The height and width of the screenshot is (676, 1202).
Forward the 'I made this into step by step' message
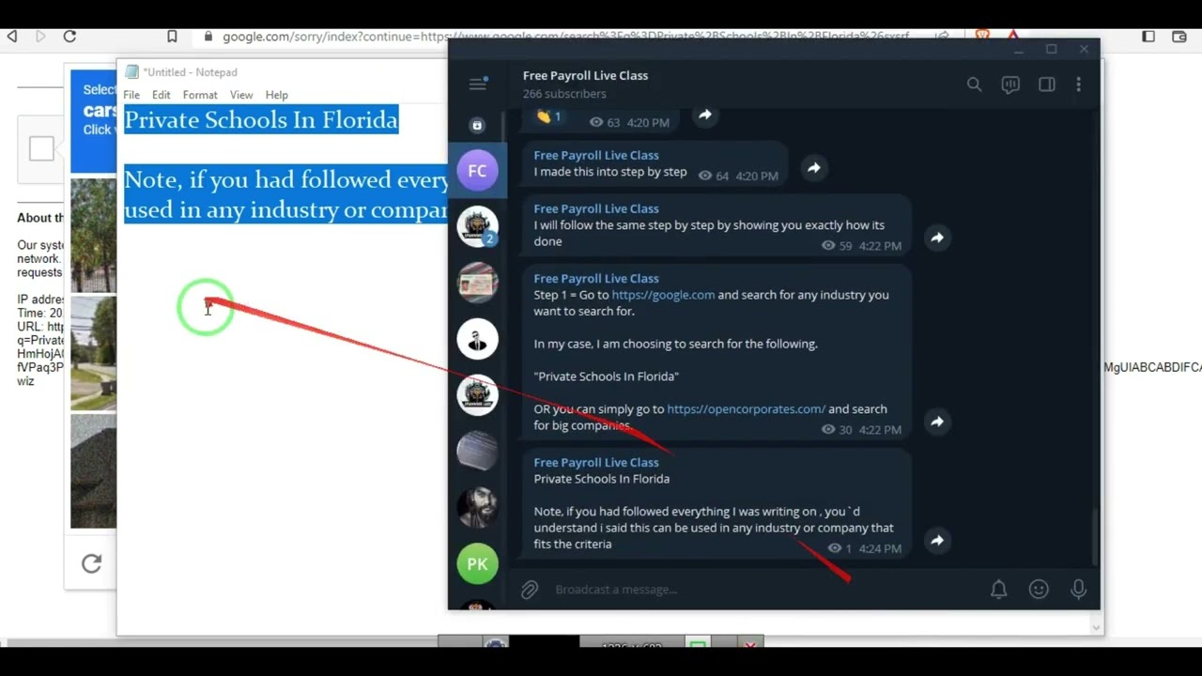coord(813,168)
